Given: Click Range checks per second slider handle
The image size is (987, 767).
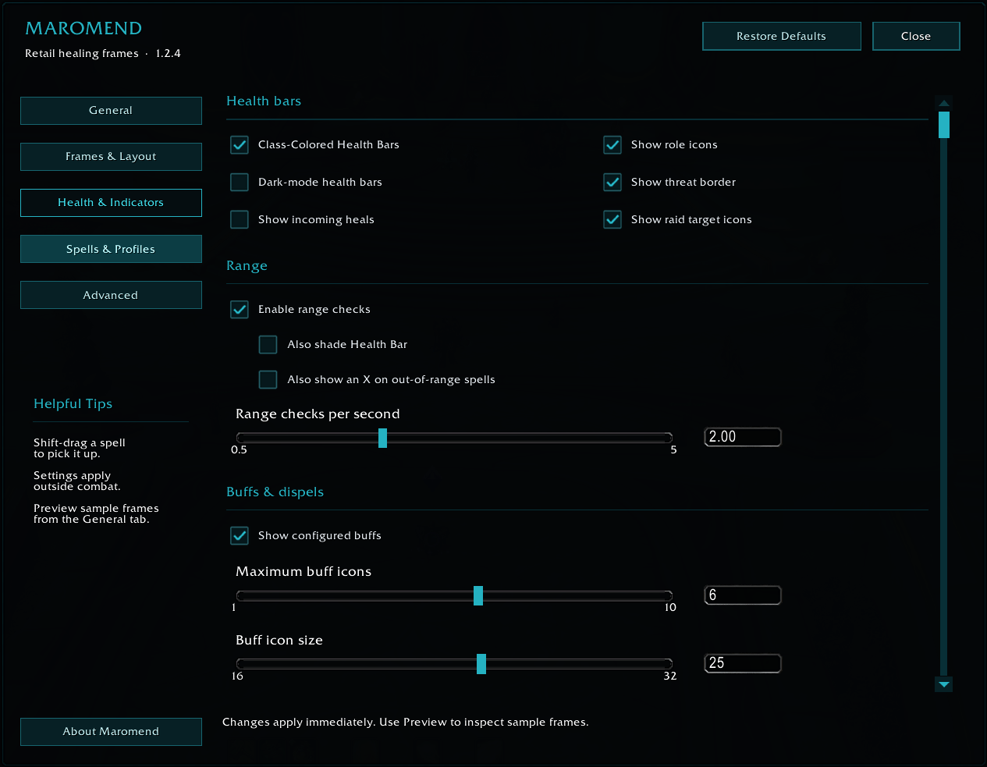Looking at the screenshot, I should click(x=382, y=439).
